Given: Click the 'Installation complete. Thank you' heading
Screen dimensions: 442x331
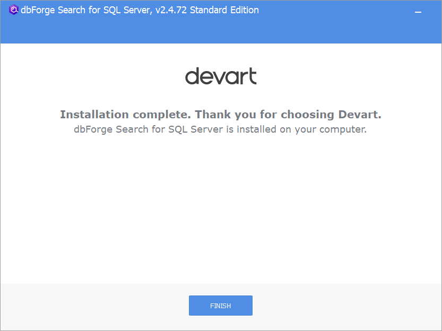Looking at the screenshot, I should pyautogui.click(x=220, y=115).
